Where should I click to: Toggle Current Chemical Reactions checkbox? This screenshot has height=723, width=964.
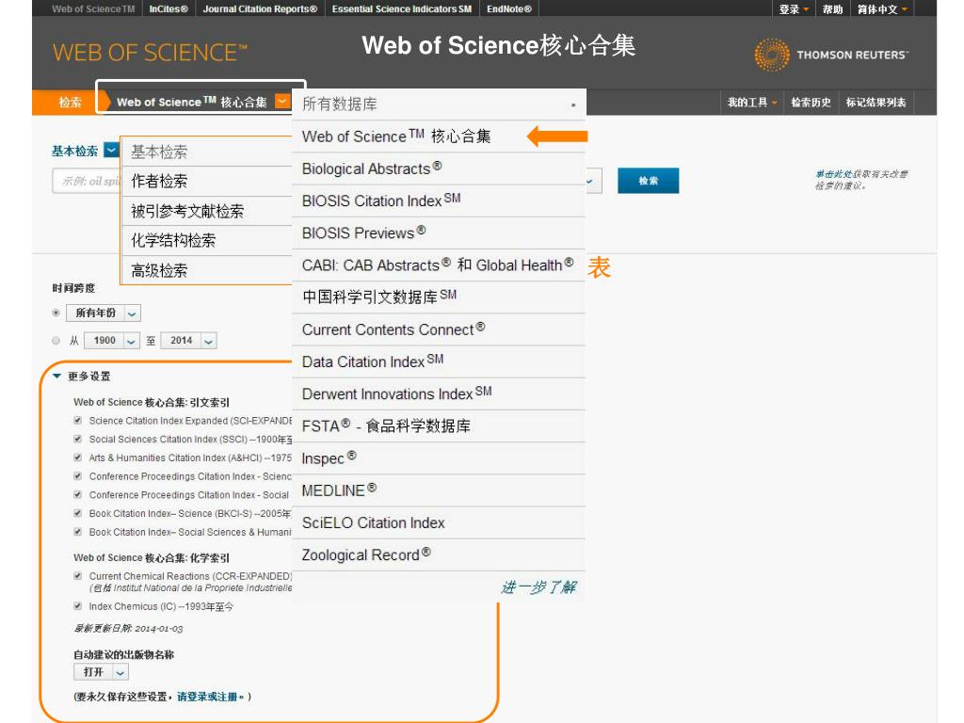tap(77, 576)
